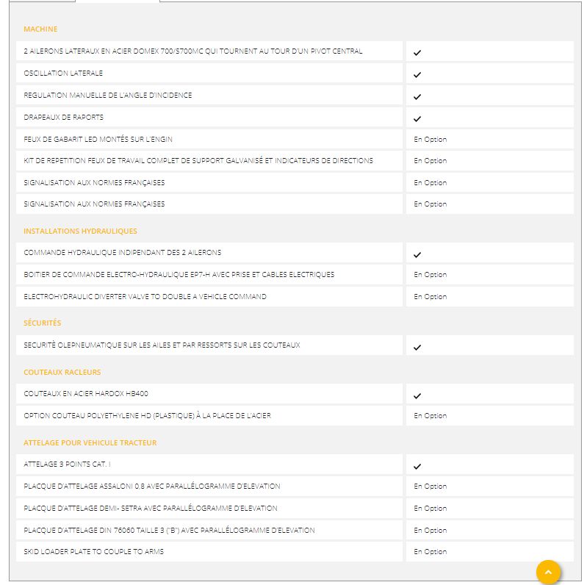Select the Couteaux Racleurs heading
This screenshot has width=587, height=585.
[62, 373]
